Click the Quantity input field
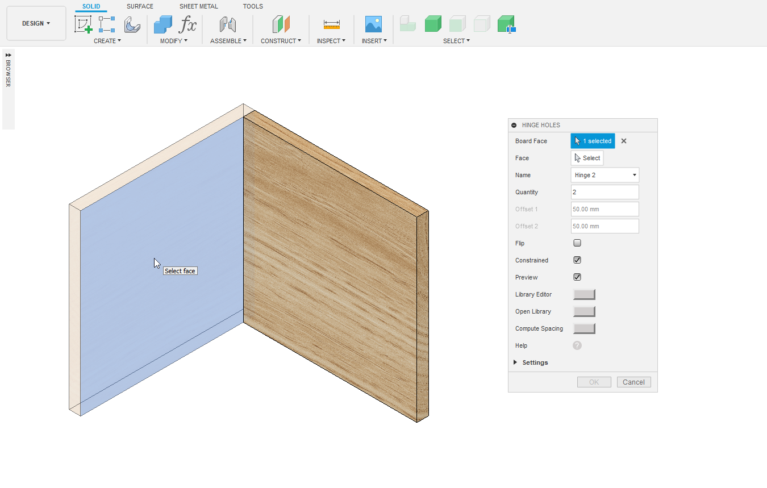This screenshot has width=767, height=488. tap(605, 192)
